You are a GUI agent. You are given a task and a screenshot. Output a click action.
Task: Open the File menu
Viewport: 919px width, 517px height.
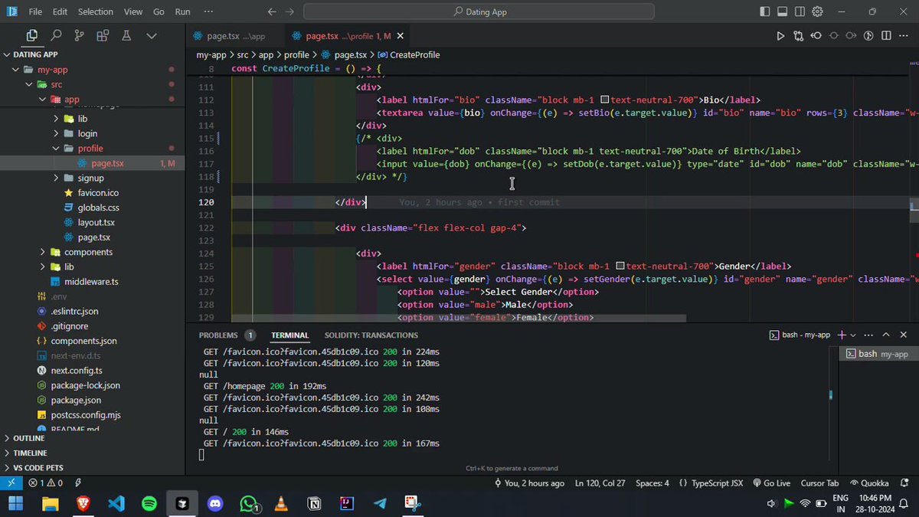tap(35, 11)
